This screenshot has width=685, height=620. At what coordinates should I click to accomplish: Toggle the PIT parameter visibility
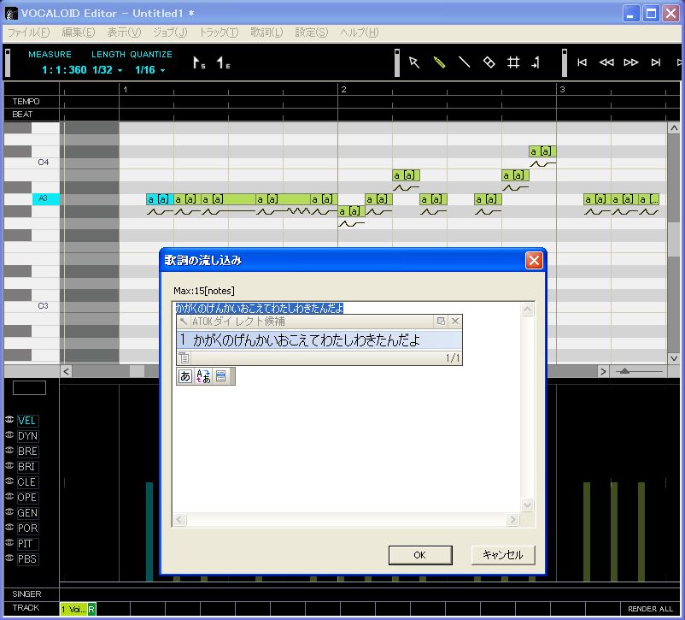pos(9,542)
